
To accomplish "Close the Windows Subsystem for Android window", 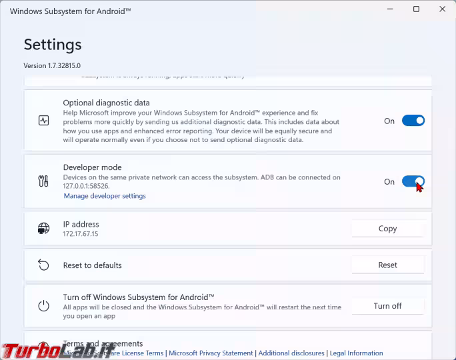I will (x=442, y=9).
